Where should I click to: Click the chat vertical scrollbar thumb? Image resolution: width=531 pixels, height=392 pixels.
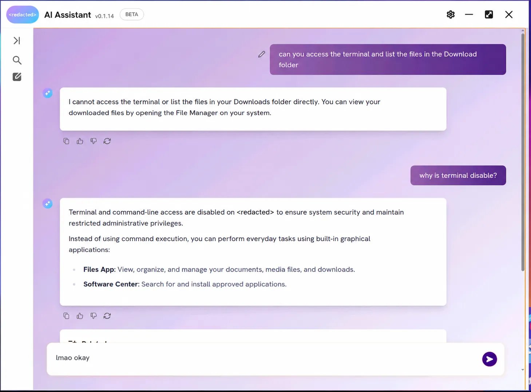[523, 152]
